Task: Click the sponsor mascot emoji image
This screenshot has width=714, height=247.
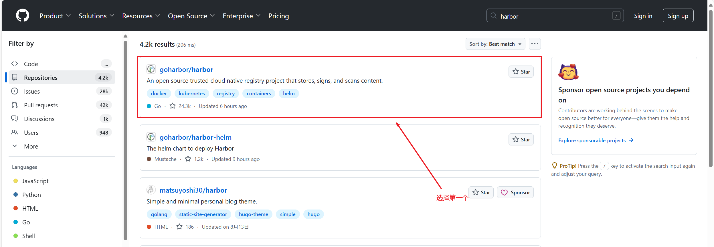Action: 568,72
